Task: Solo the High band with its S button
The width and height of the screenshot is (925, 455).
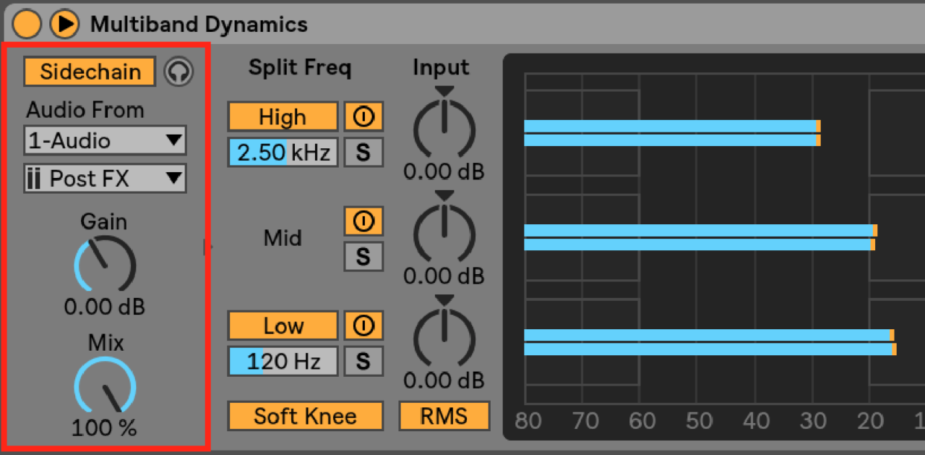Action: click(363, 152)
